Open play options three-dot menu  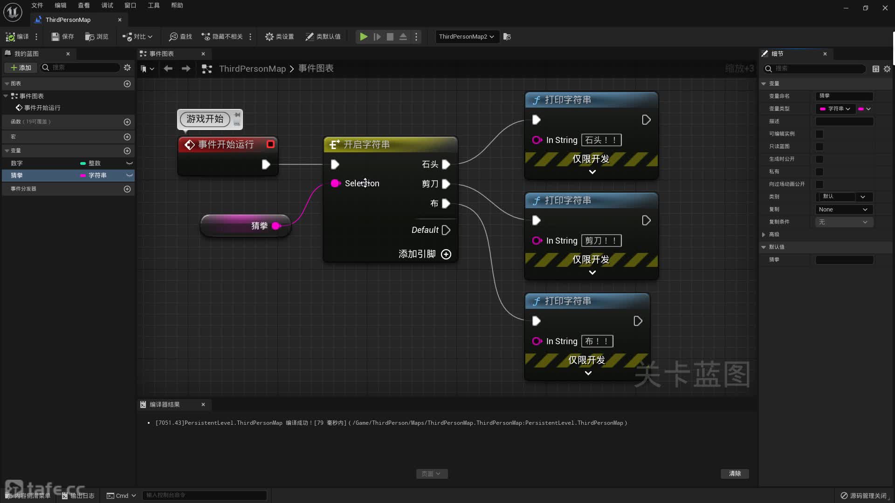[x=416, y=36]
